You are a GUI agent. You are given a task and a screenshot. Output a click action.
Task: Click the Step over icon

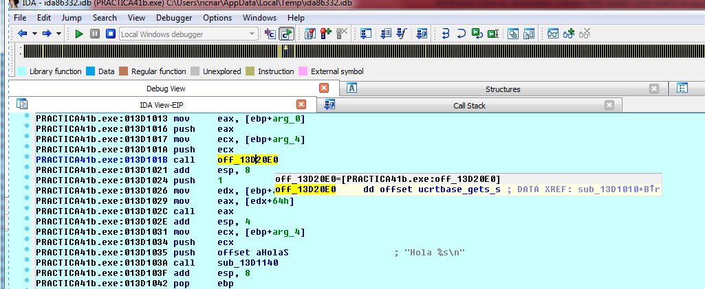pos(462,33)
